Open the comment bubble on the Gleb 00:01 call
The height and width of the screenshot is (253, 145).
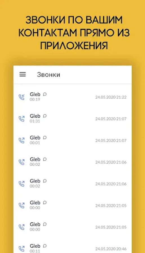[45, 137]
